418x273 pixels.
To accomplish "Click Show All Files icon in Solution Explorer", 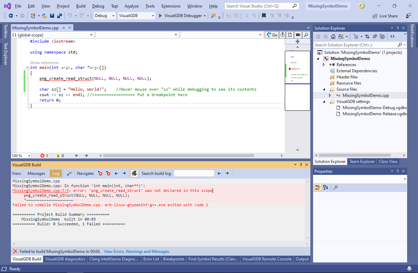I will pos(382,36).
